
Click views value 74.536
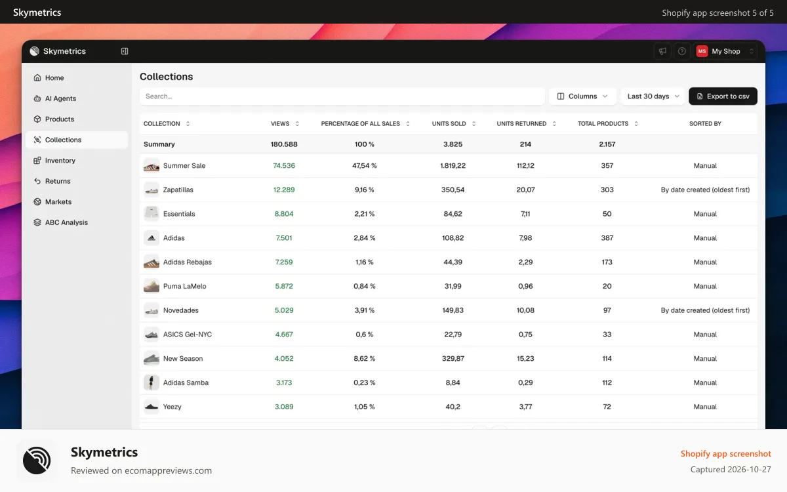[284, 166]
